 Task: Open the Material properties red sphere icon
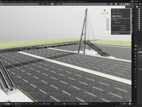(135, 87)
